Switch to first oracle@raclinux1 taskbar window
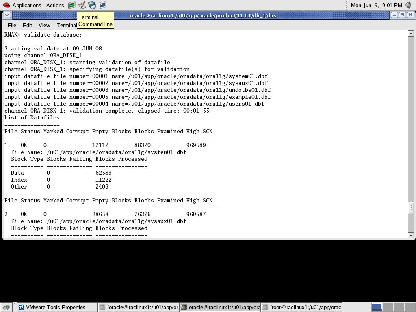Viewport: 416px width, 312px height. tap(139, 307)
